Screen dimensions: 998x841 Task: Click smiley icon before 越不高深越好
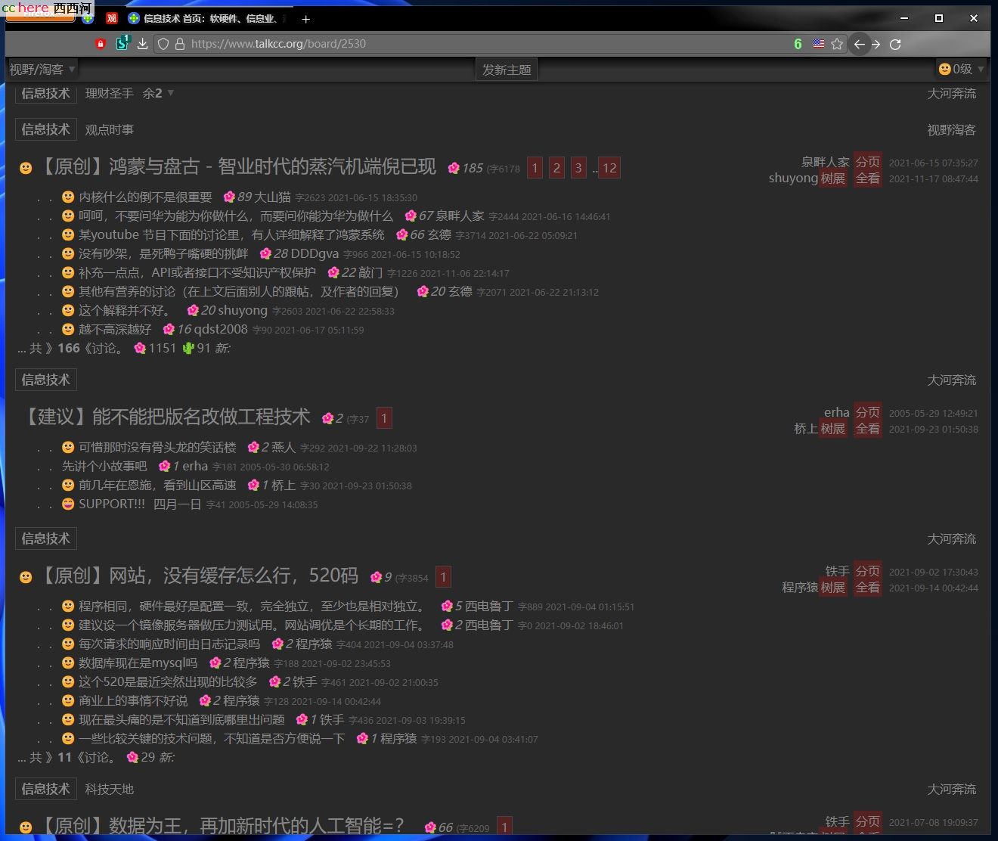[68, 329]
